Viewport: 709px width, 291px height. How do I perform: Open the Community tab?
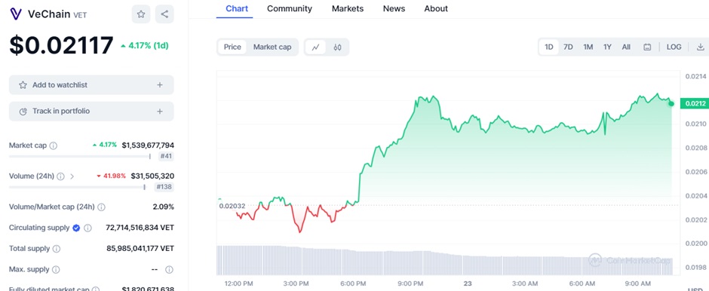[290, 8]
